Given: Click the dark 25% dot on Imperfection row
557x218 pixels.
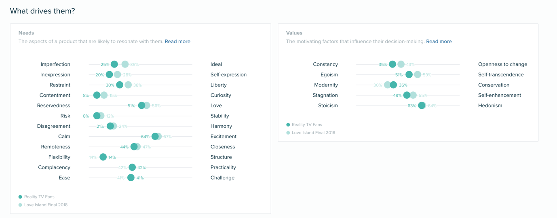Looking at the screenshot, I should click(x=114, y=64).
